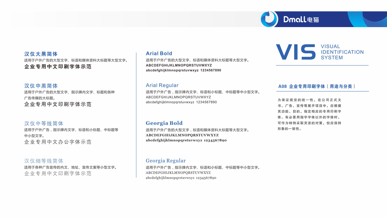Click the Georgia Regular uppercase alphabet line

[178, 173]
